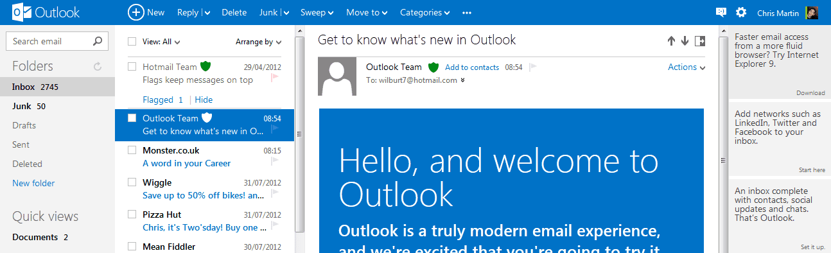
Task: Click the Delete toolbar button
Action: point(234,13)
